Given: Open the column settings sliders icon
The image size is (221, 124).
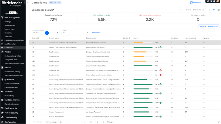Looking at the screenshot, I should coord(218,10).
